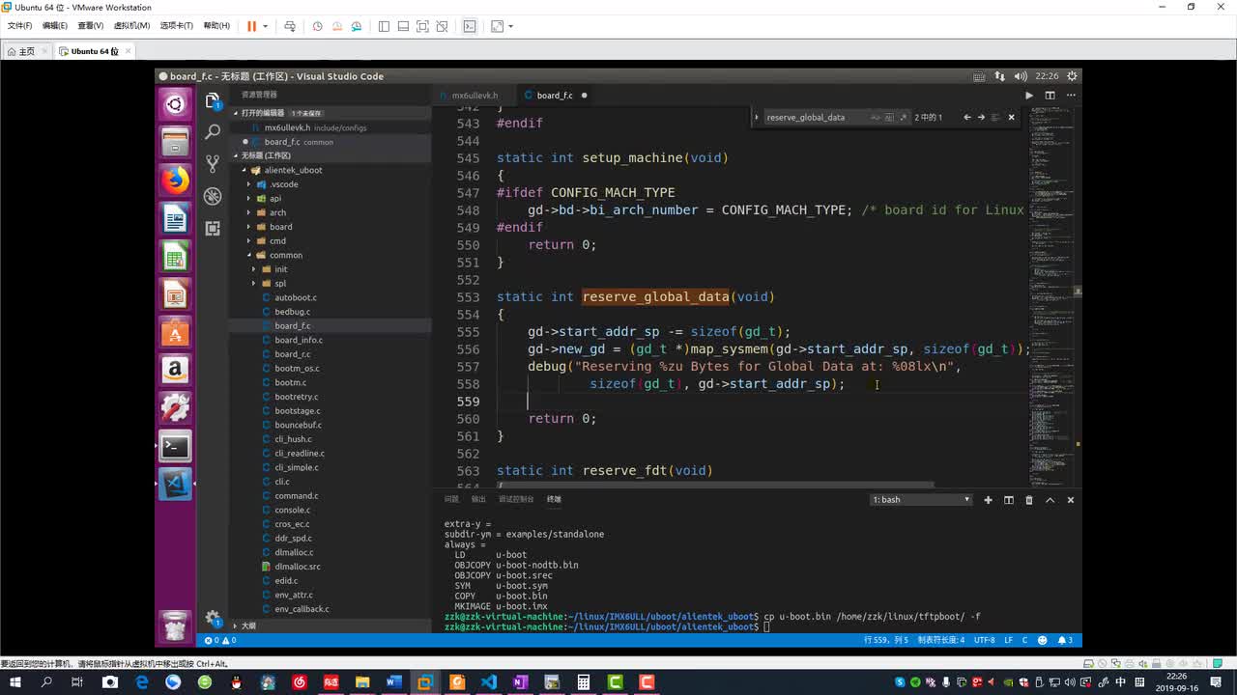This screenshot has height=695, width=1237.
Task: Open the VMware pause dropdown arrow
Action: pos(265,26)
